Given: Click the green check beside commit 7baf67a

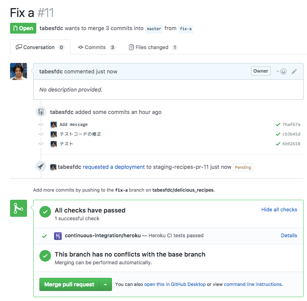Looking at the screenshot, I should (x=278, y=124).
